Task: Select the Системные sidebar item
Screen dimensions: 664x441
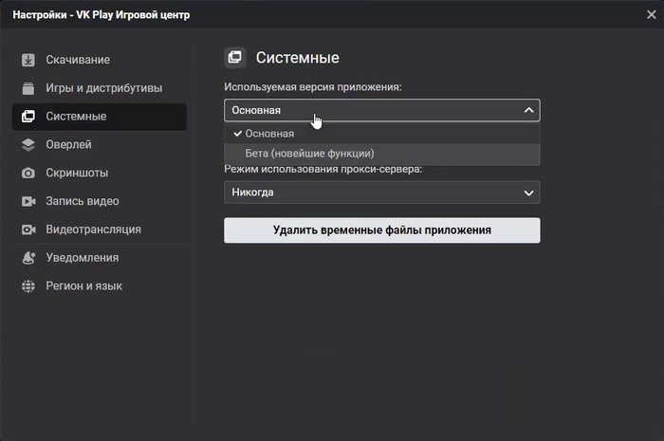Action: pos(100,117)
